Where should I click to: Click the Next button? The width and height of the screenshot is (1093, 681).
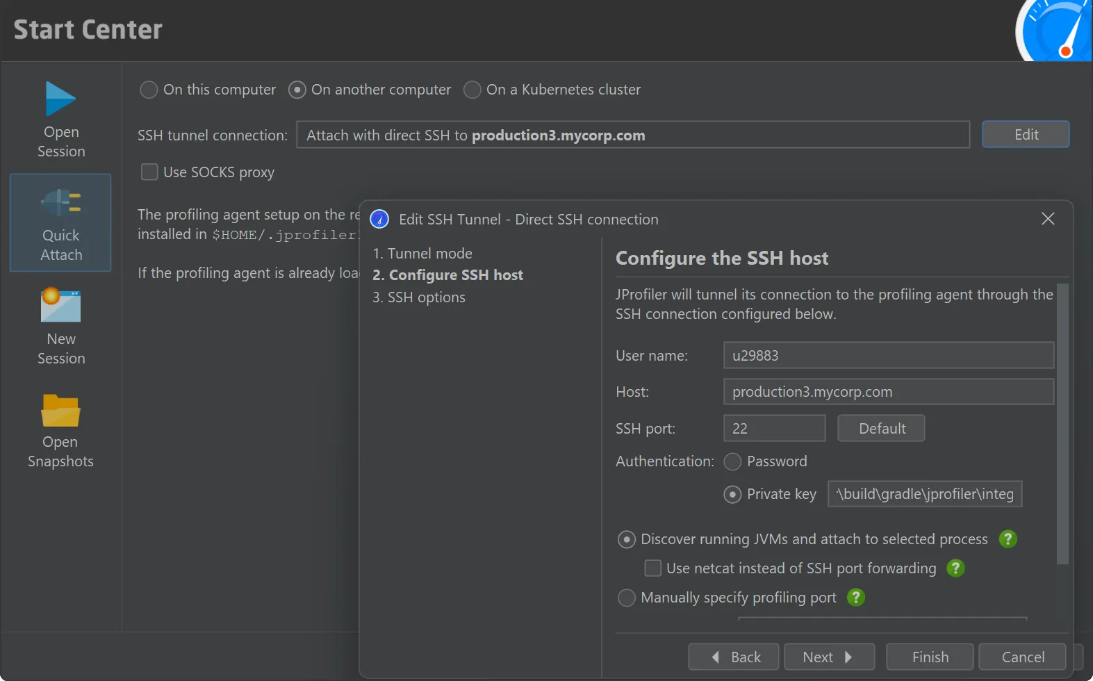pyautogui.click(x=828, y=657)
